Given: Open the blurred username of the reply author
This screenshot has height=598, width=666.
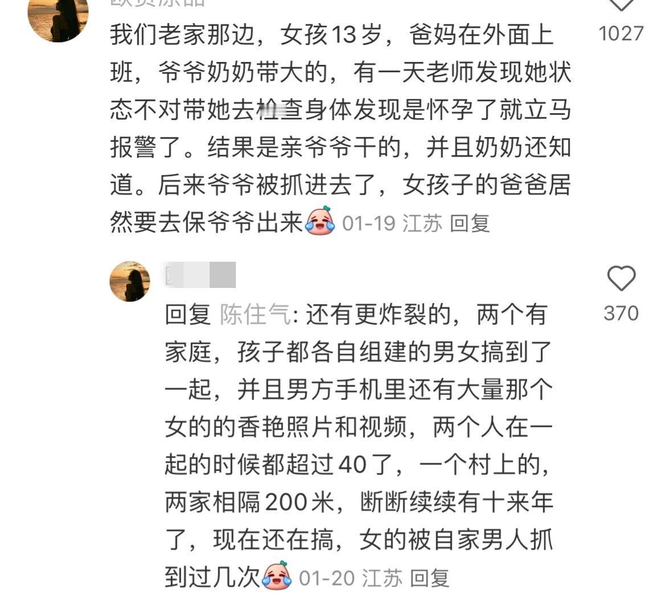Looking at the screenshot, I should [x=201, y=275].
